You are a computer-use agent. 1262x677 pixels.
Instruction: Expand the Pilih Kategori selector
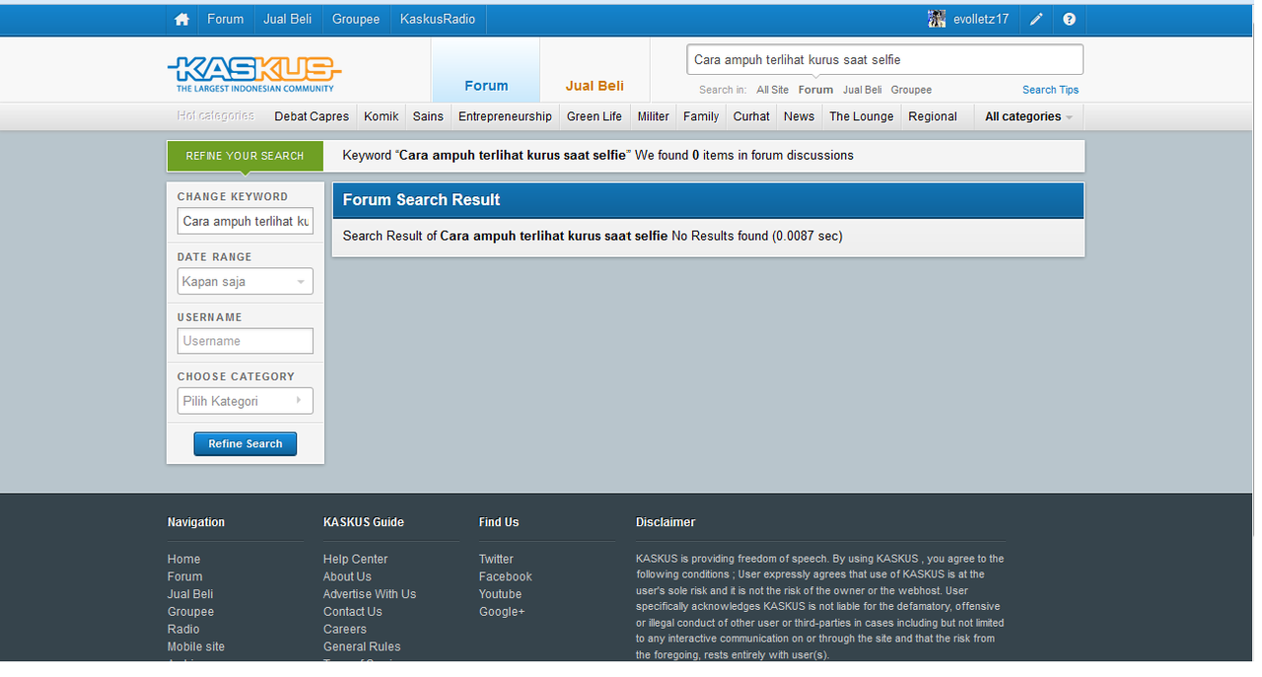click(245, 401)
